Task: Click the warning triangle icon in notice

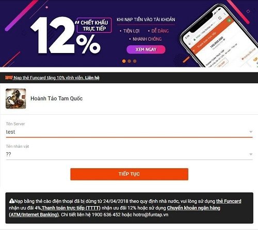Action: click(x=11, y=201)
